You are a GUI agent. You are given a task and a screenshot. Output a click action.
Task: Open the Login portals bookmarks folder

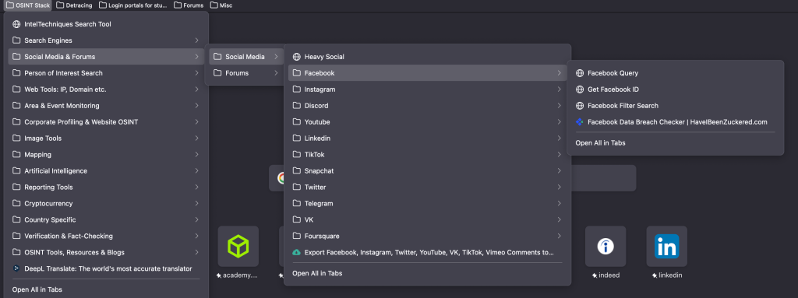[133, 5]
